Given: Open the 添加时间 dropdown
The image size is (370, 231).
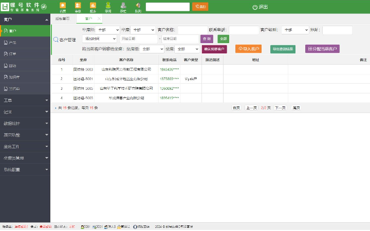Looking at the screenshot, I should [100, 38].
